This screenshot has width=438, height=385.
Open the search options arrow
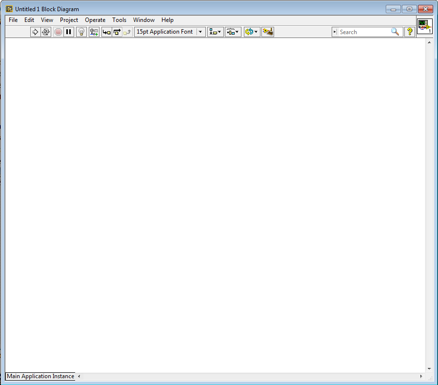coord(335,32)
